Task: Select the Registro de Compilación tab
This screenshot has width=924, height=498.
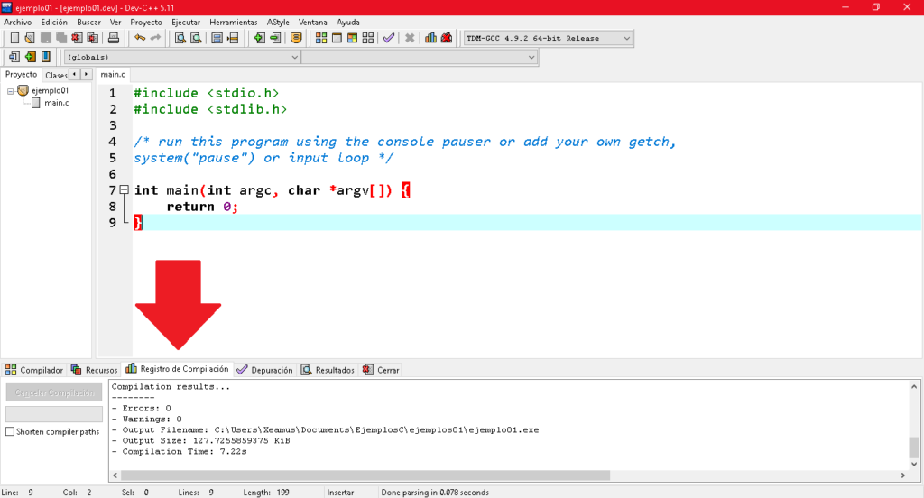Action: pos(177,369)
